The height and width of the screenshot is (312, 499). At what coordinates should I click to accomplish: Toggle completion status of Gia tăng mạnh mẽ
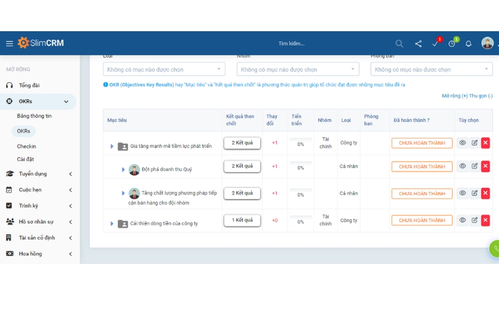[x=422, y=143]
